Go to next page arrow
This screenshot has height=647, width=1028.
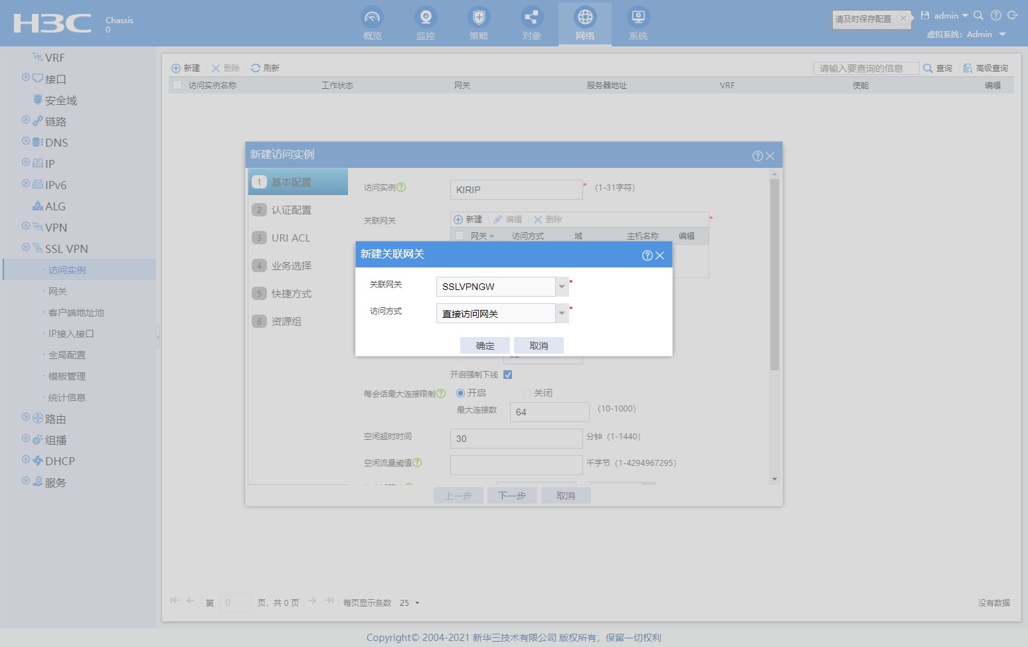tap(312, 601)
